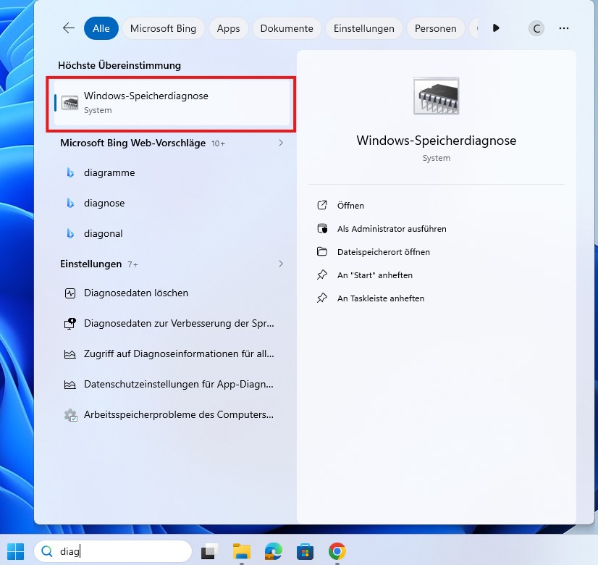Image resolution: width=598 pixels, height=565 pixels.
Task: Switch to the Dokumente filter tab
Action: 287,28
